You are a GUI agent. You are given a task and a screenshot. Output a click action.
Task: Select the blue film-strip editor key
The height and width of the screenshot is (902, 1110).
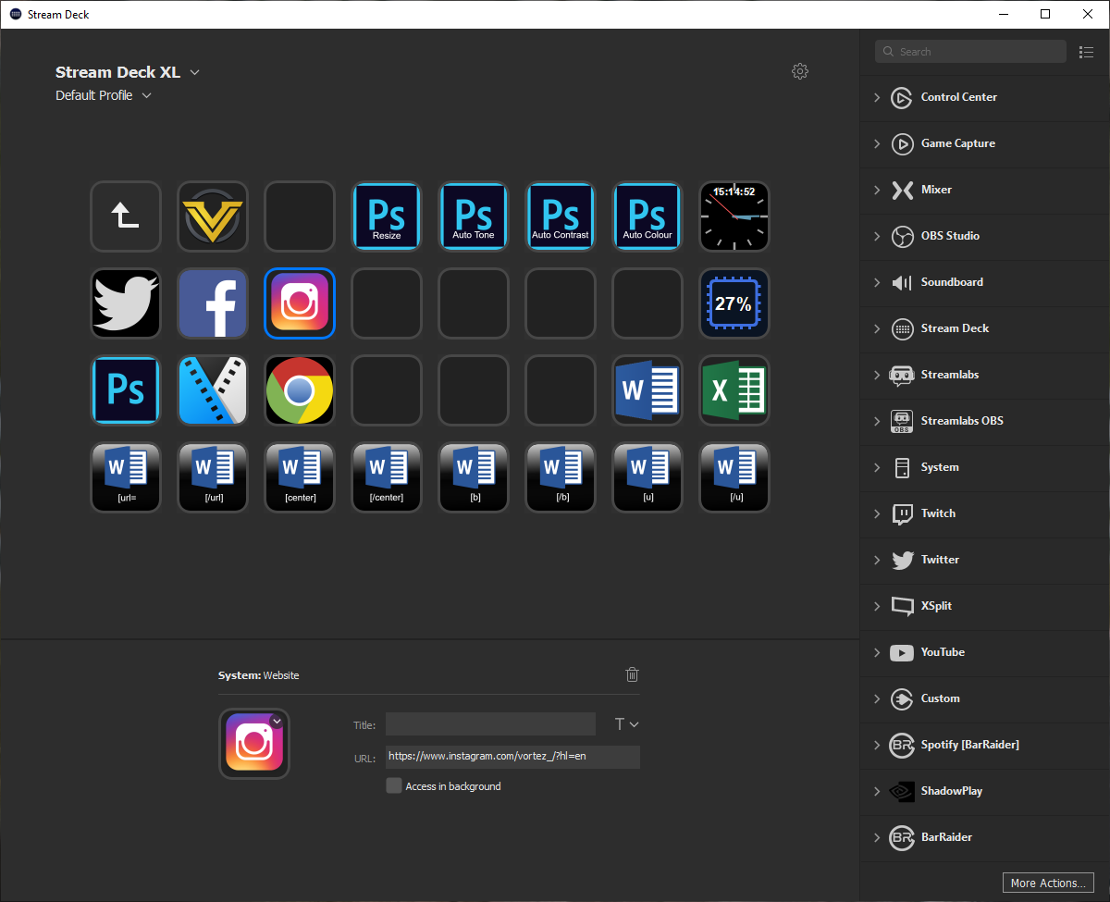[x=213, y=390]
